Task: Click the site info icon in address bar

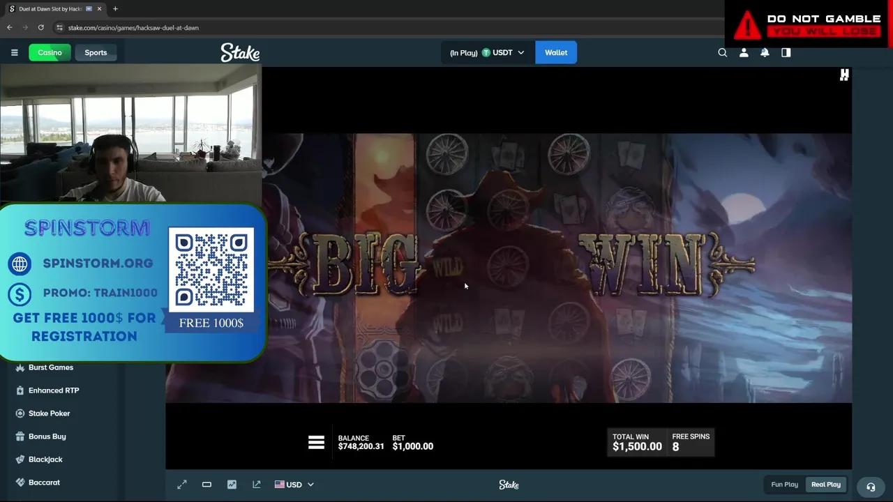Action: (59, 28)
